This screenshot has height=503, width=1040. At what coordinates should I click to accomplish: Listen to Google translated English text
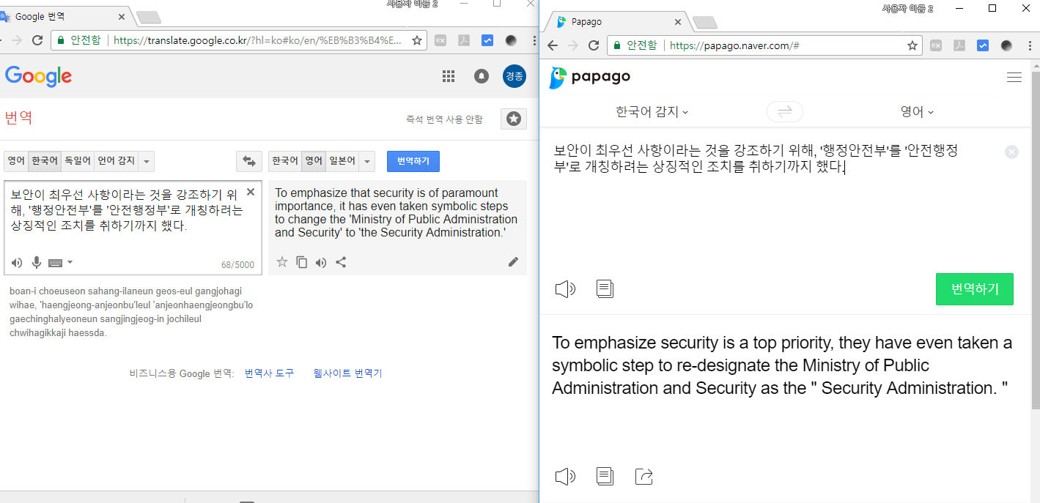pos(321,262)
